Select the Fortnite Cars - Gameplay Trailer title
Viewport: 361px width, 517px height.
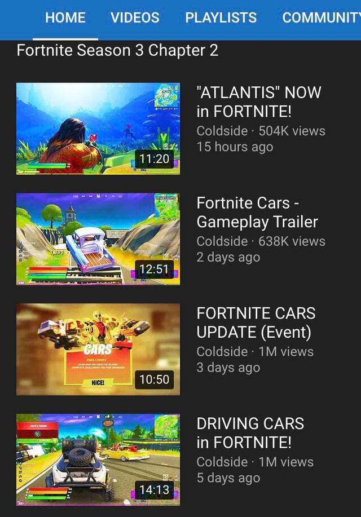click(x=257, y=212)
